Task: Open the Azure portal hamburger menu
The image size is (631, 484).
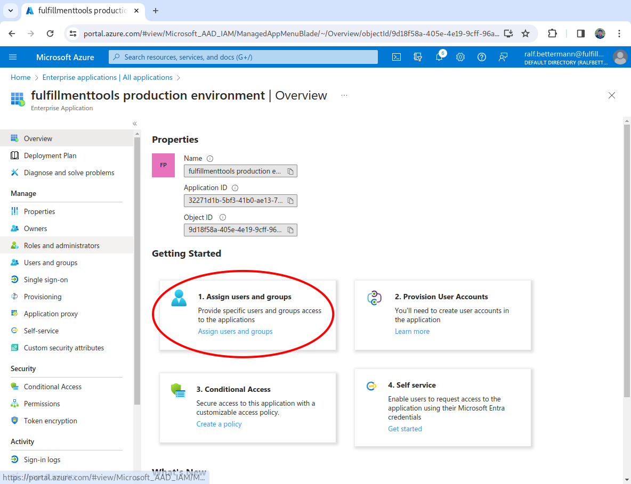Action: click(x=13, y=57)
